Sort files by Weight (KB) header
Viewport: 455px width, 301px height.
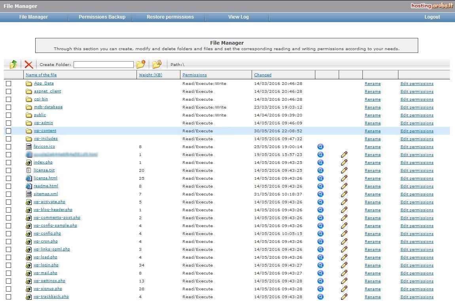coord(150,75)
